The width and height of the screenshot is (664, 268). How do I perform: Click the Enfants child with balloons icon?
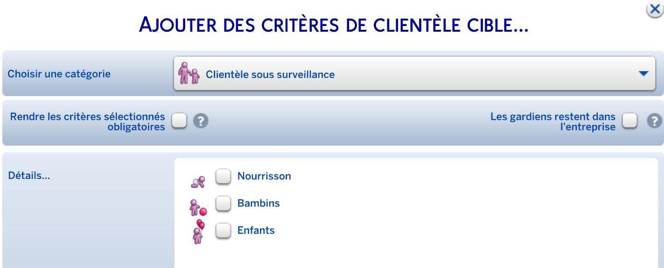(x=199, y=232)
